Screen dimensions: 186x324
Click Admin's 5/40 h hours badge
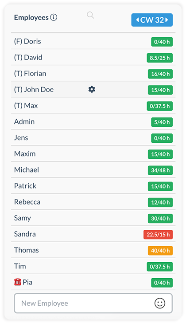(x=162, y=122)
